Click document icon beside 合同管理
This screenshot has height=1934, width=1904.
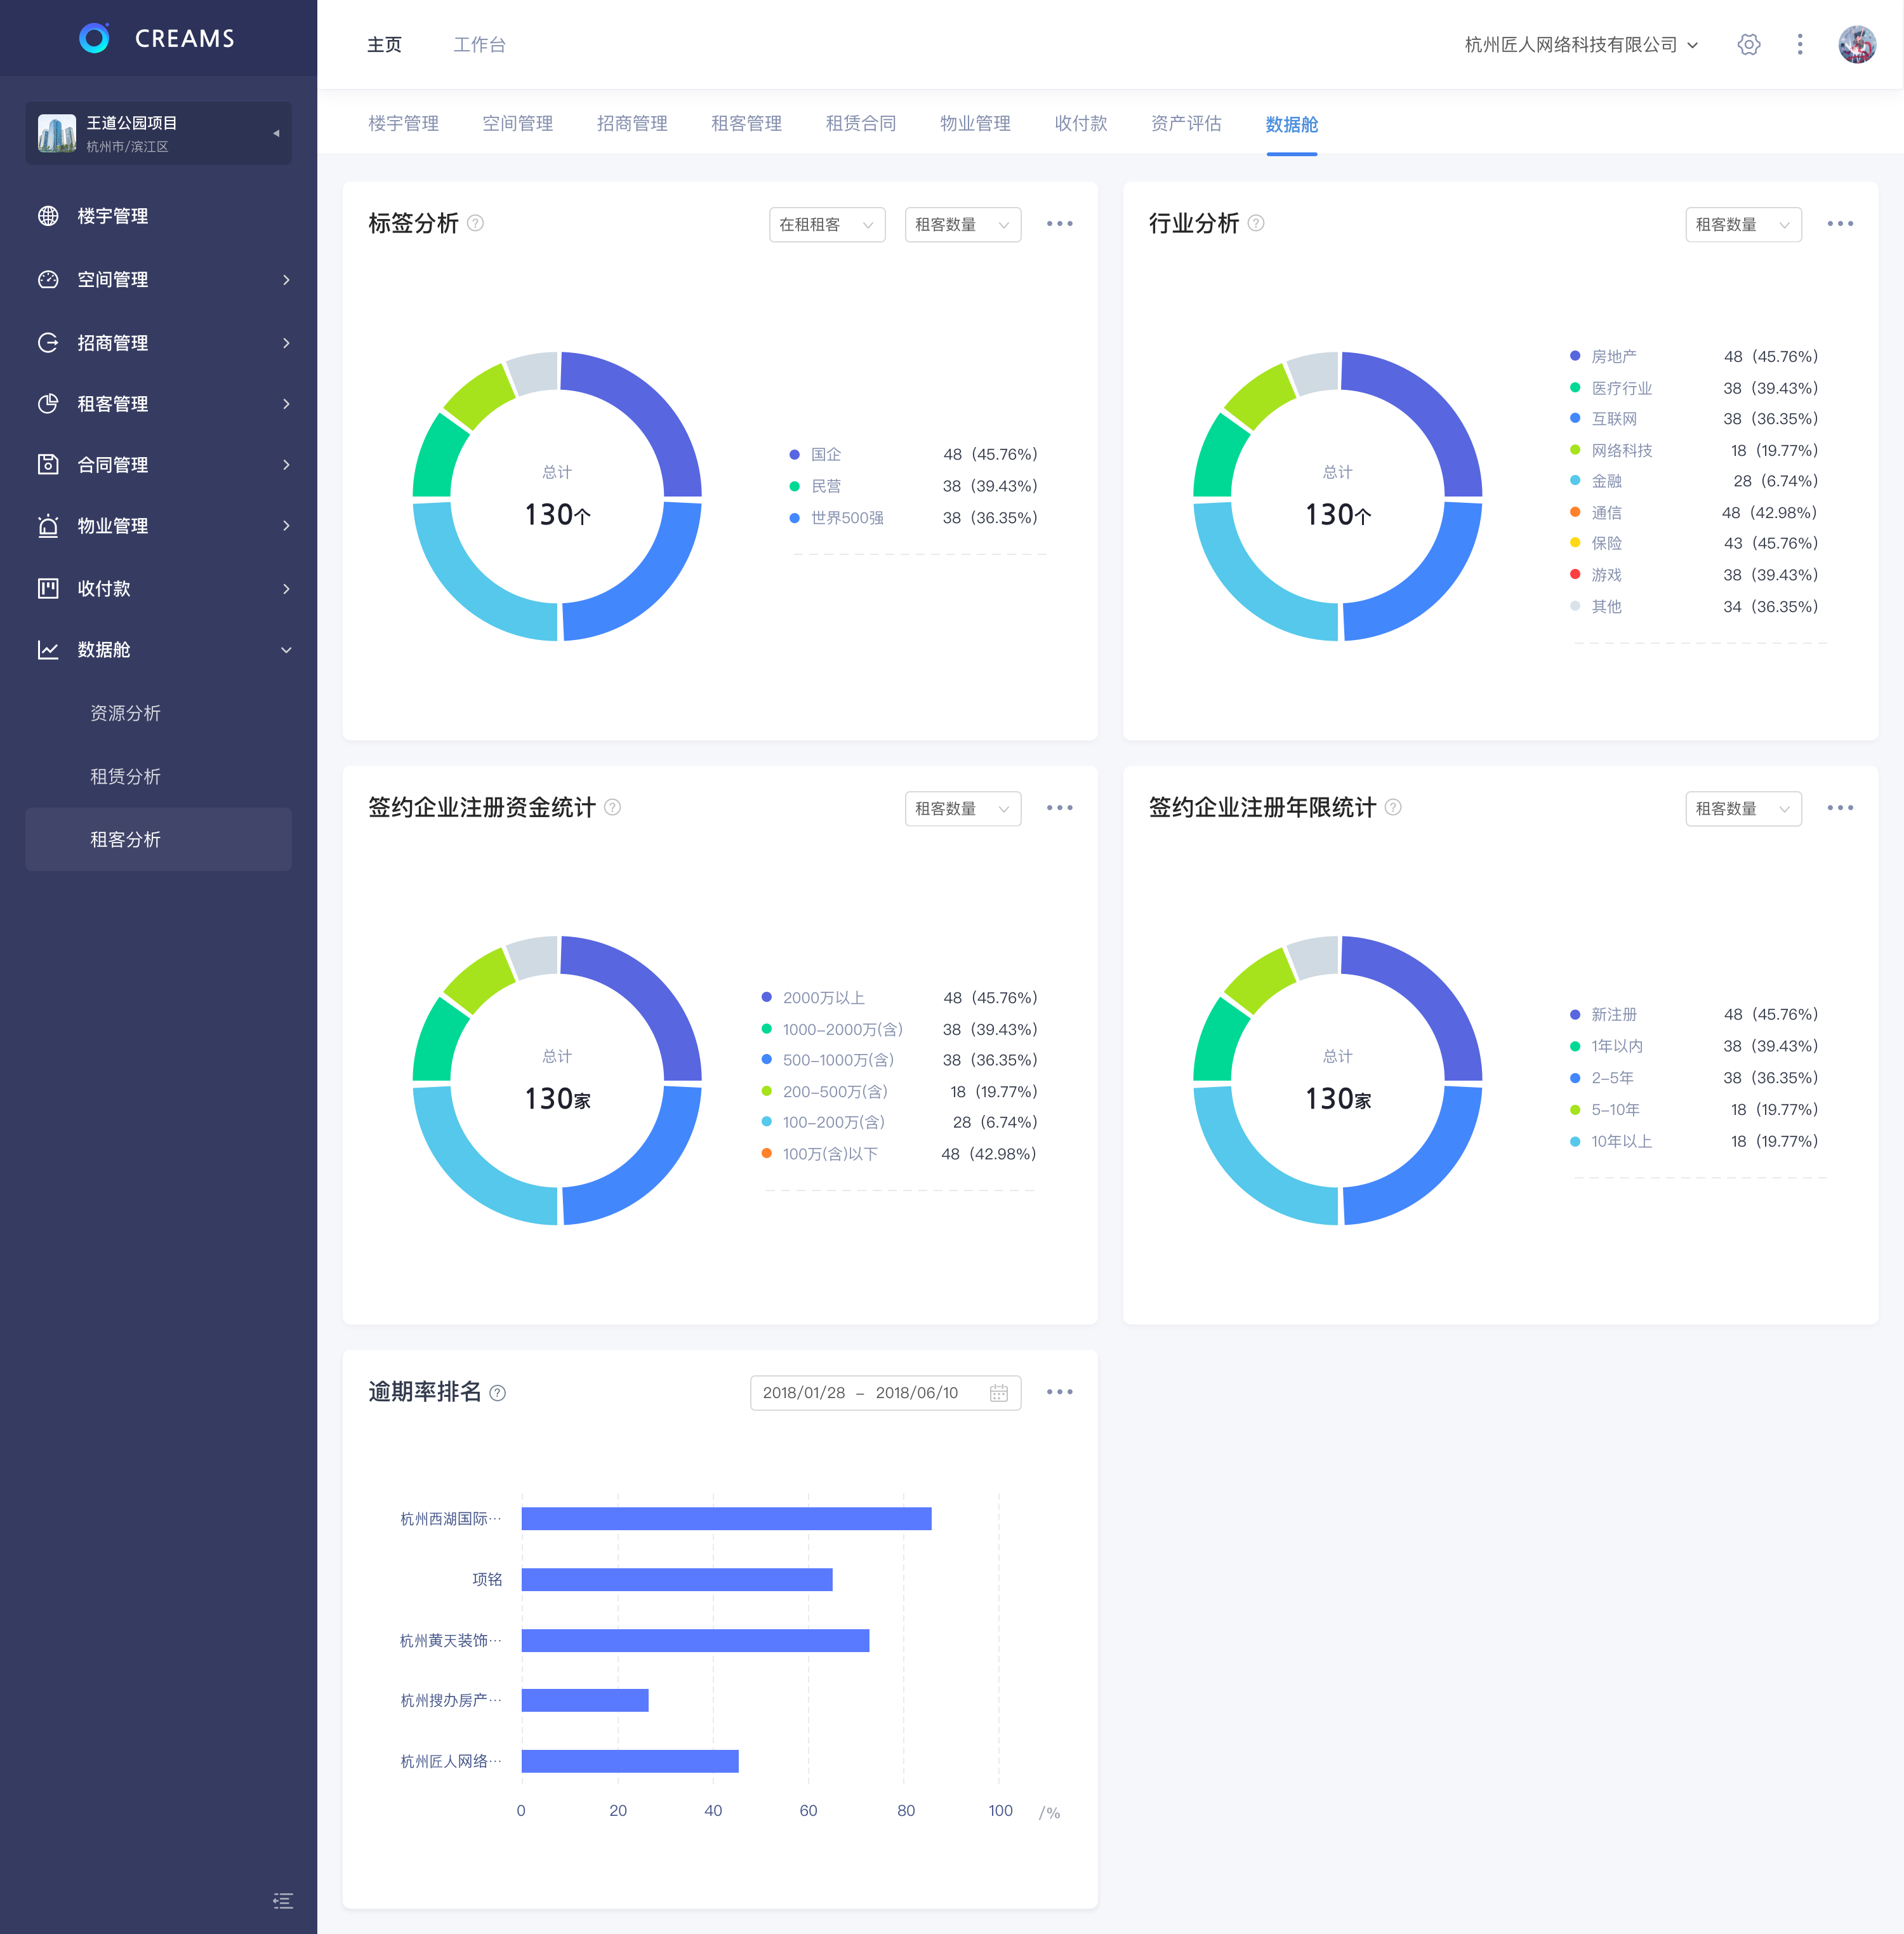tap(48, 465)
